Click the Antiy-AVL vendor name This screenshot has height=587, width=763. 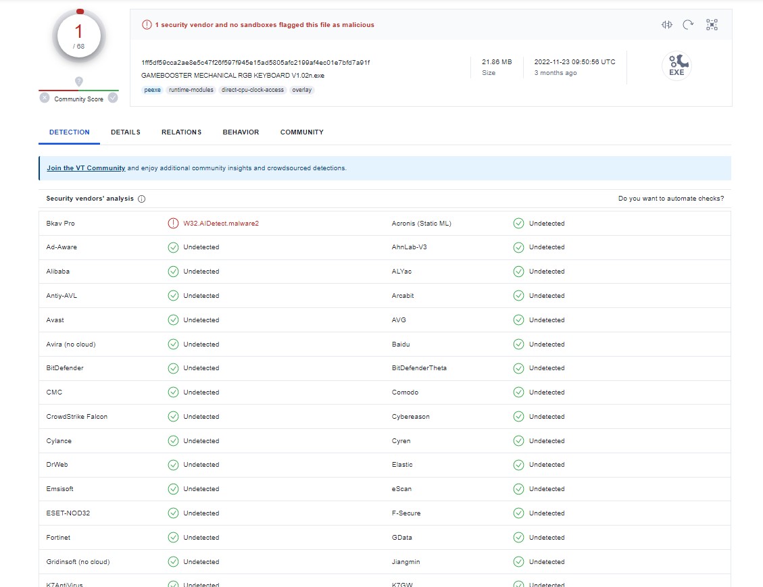[x=61, y=296]
